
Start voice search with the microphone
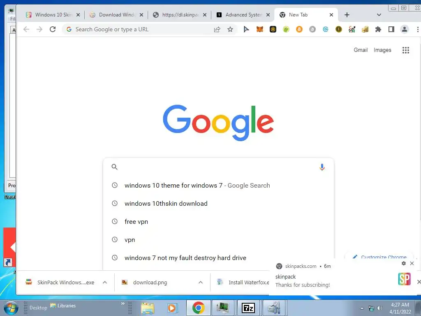point(322,167)
